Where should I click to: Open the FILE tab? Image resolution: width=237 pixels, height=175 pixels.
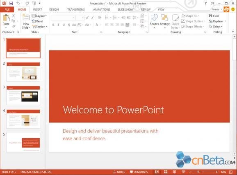click(7, 9)
